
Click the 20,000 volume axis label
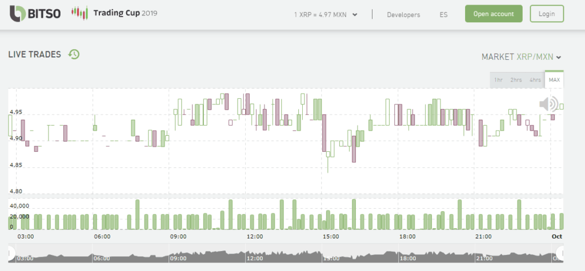click(x=19, y=217)
